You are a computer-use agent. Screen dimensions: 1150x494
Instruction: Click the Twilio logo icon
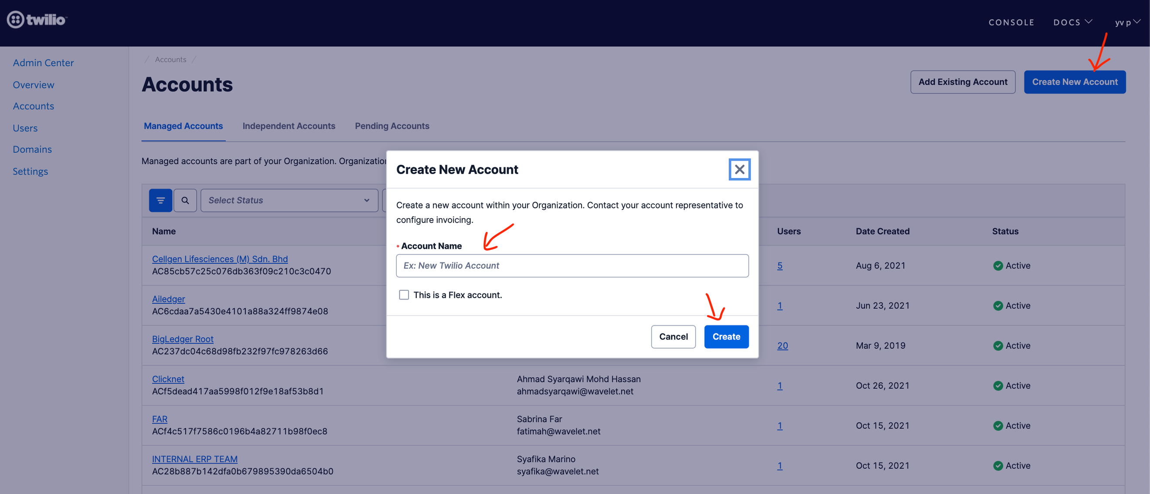pos(16,20)
